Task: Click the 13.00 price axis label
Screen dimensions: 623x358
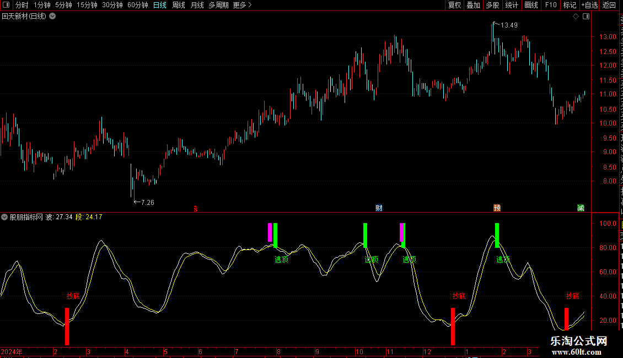Action: [608, 37]
